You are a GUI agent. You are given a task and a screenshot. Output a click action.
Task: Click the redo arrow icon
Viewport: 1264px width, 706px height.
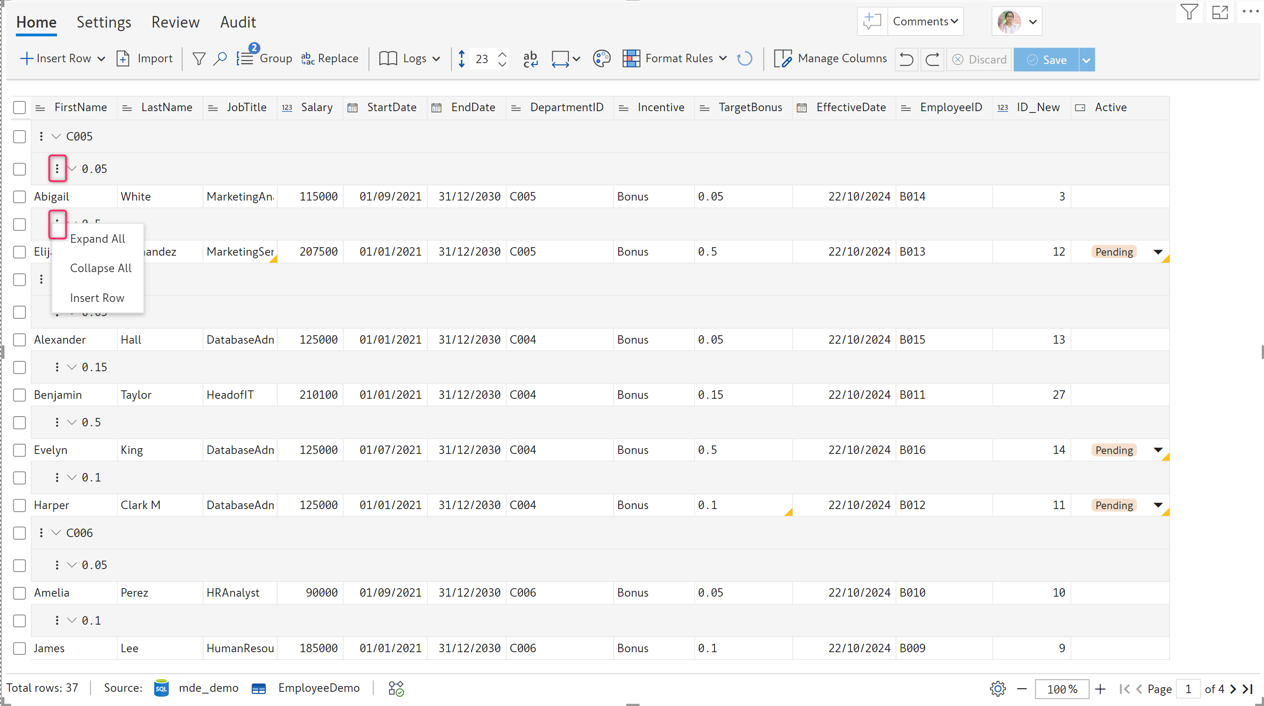tap(932, 60)
